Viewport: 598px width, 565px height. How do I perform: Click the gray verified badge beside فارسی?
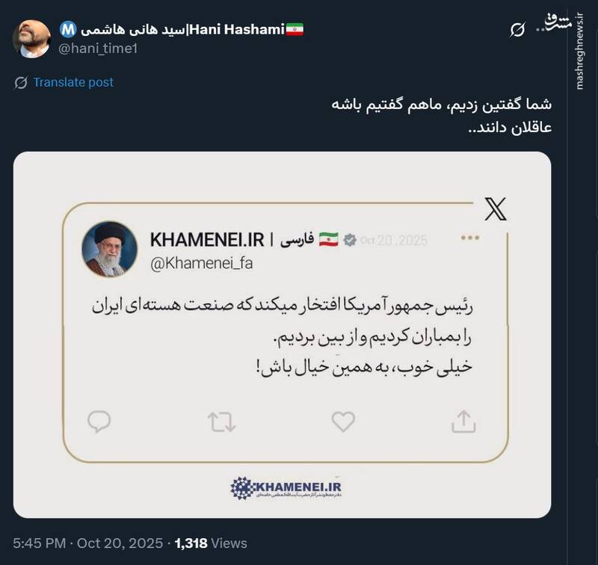point(350,240)
